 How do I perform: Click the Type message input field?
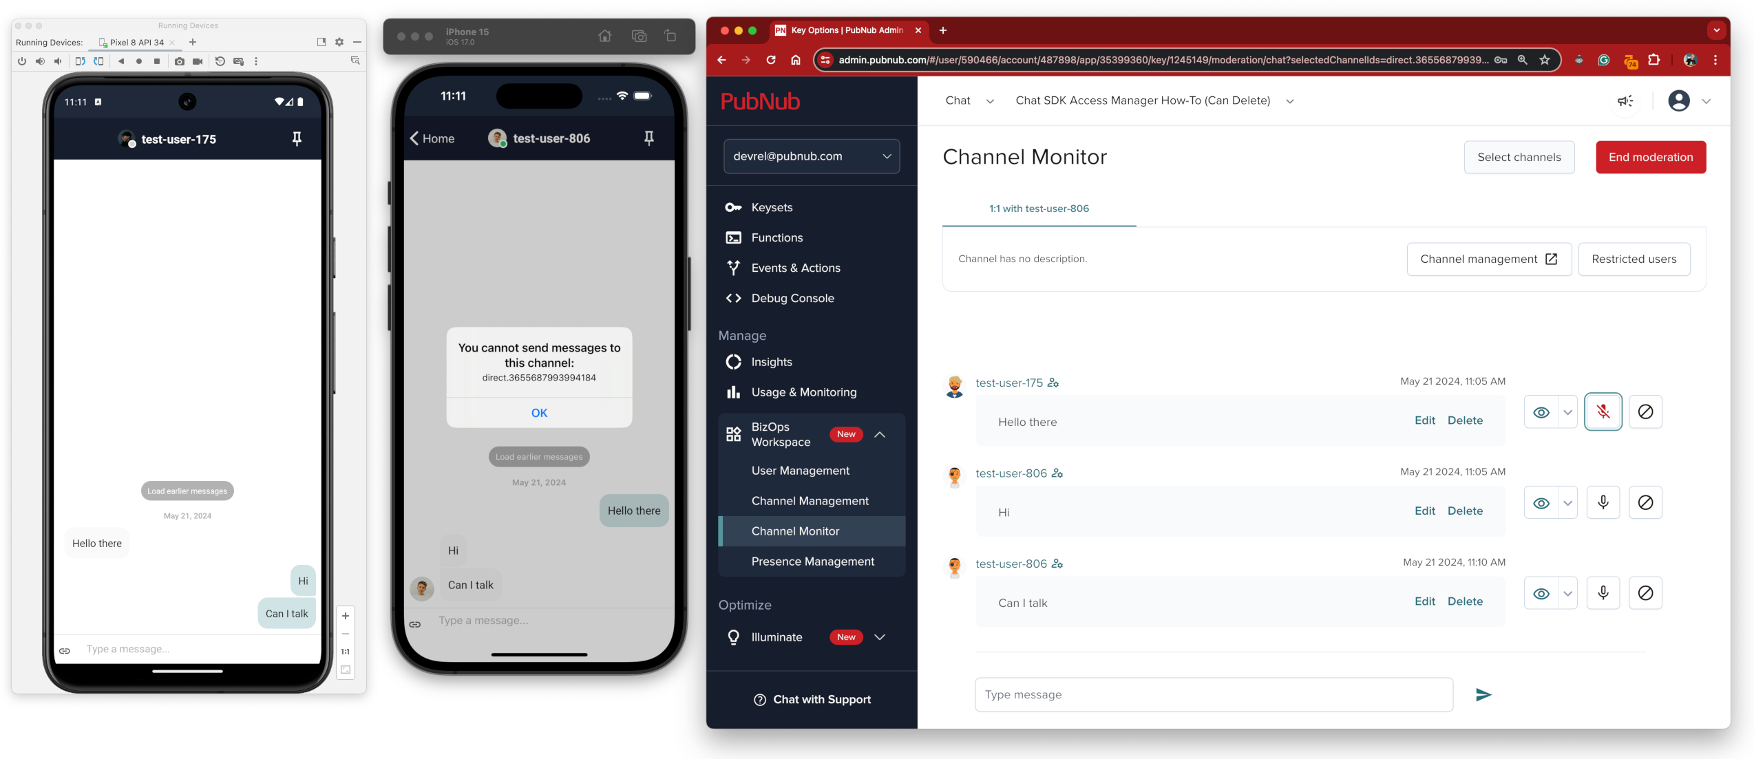point(1213,694)
